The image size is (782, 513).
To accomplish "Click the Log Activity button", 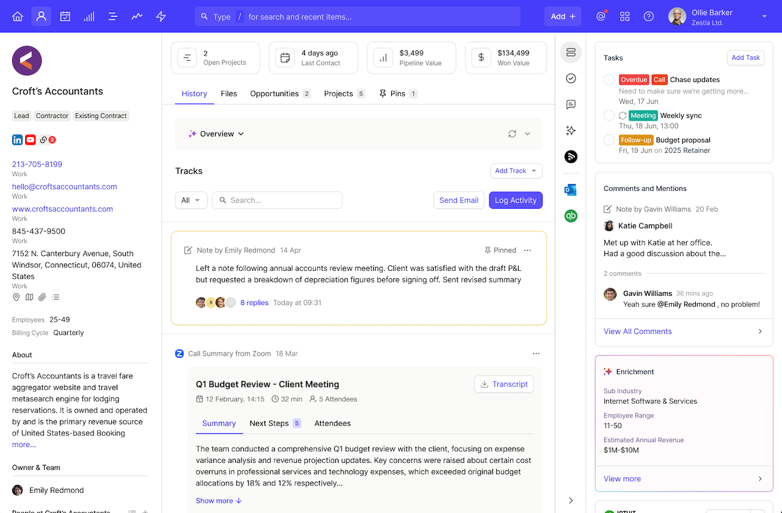I will pos(516,200).
